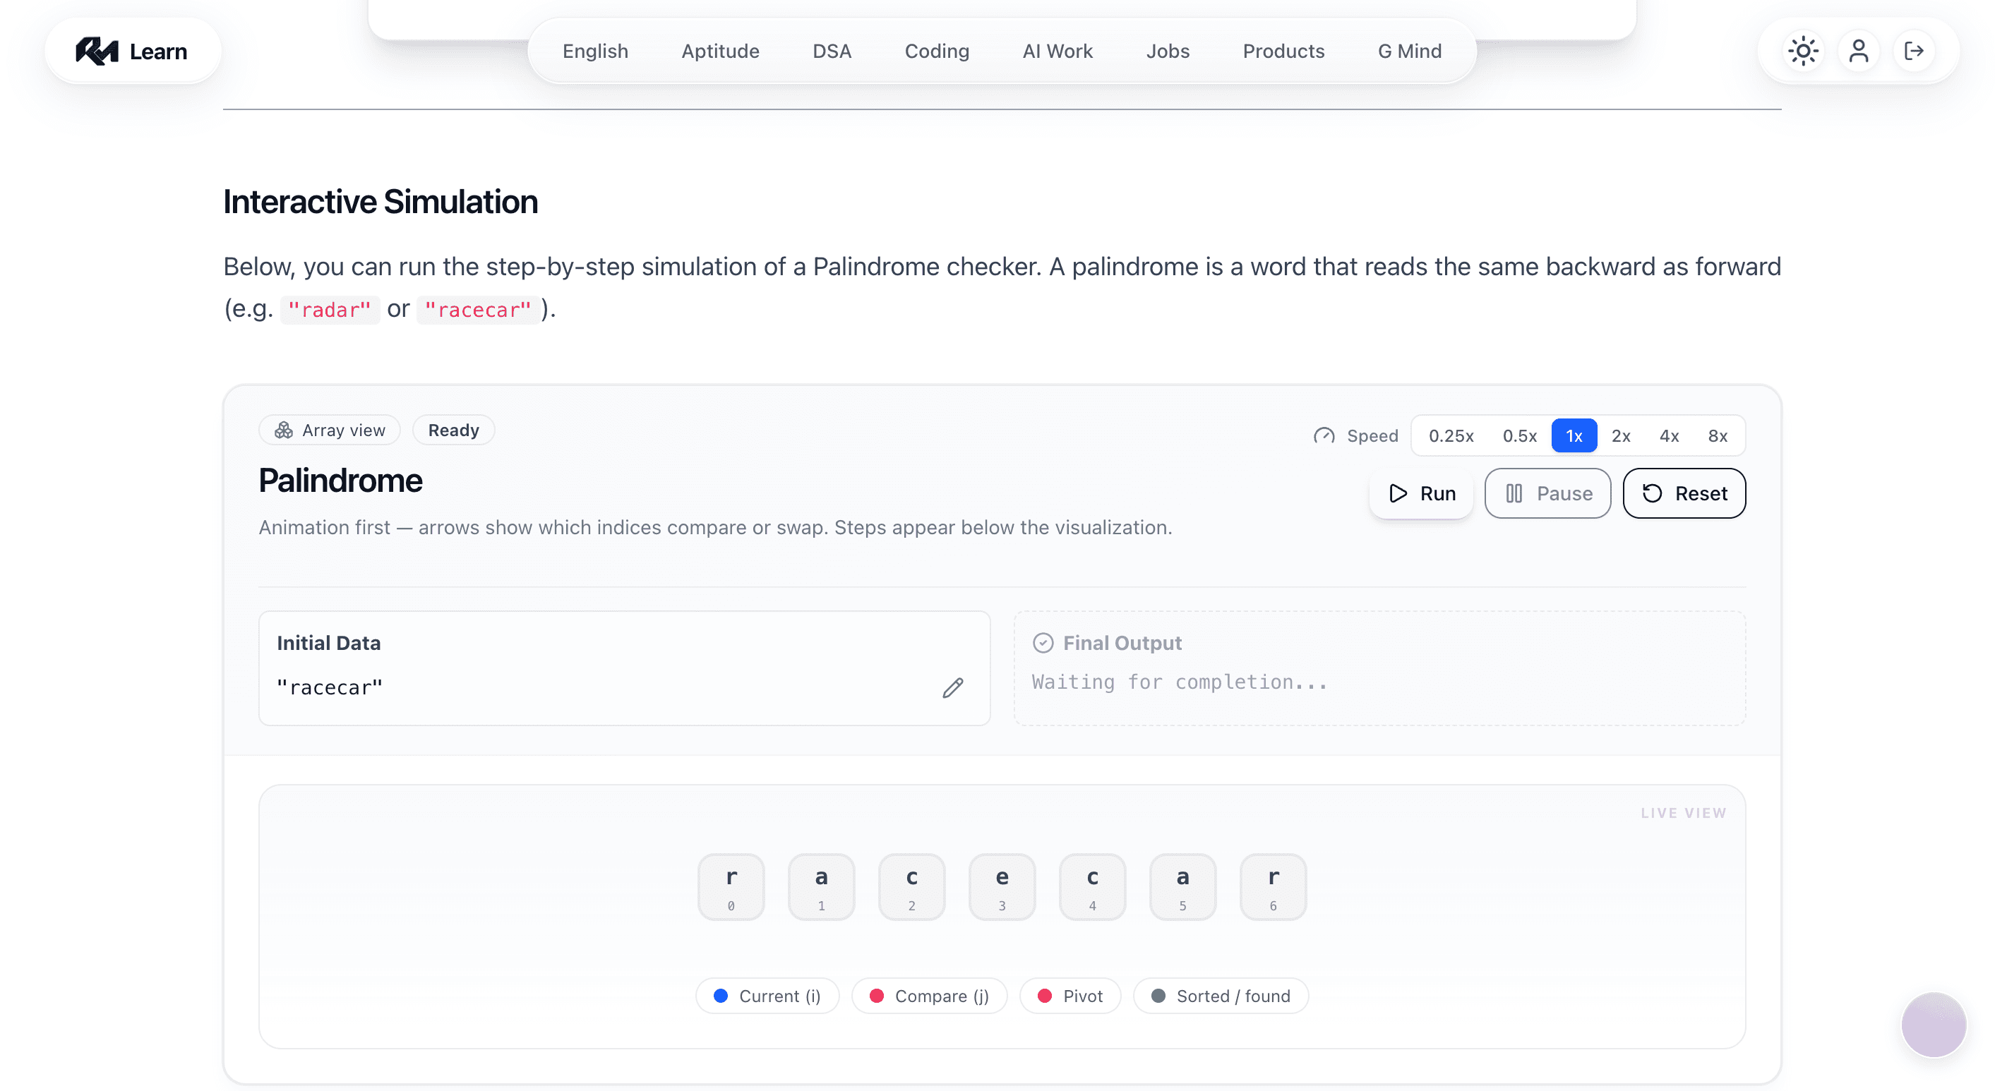1995x1091 pixels.
Task: Click the Learn logo
Action: point(131,51)
